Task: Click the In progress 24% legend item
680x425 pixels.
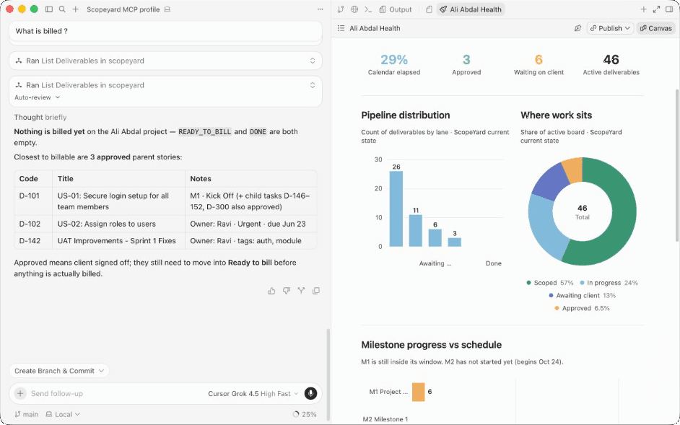Action: tap(609, 283)
